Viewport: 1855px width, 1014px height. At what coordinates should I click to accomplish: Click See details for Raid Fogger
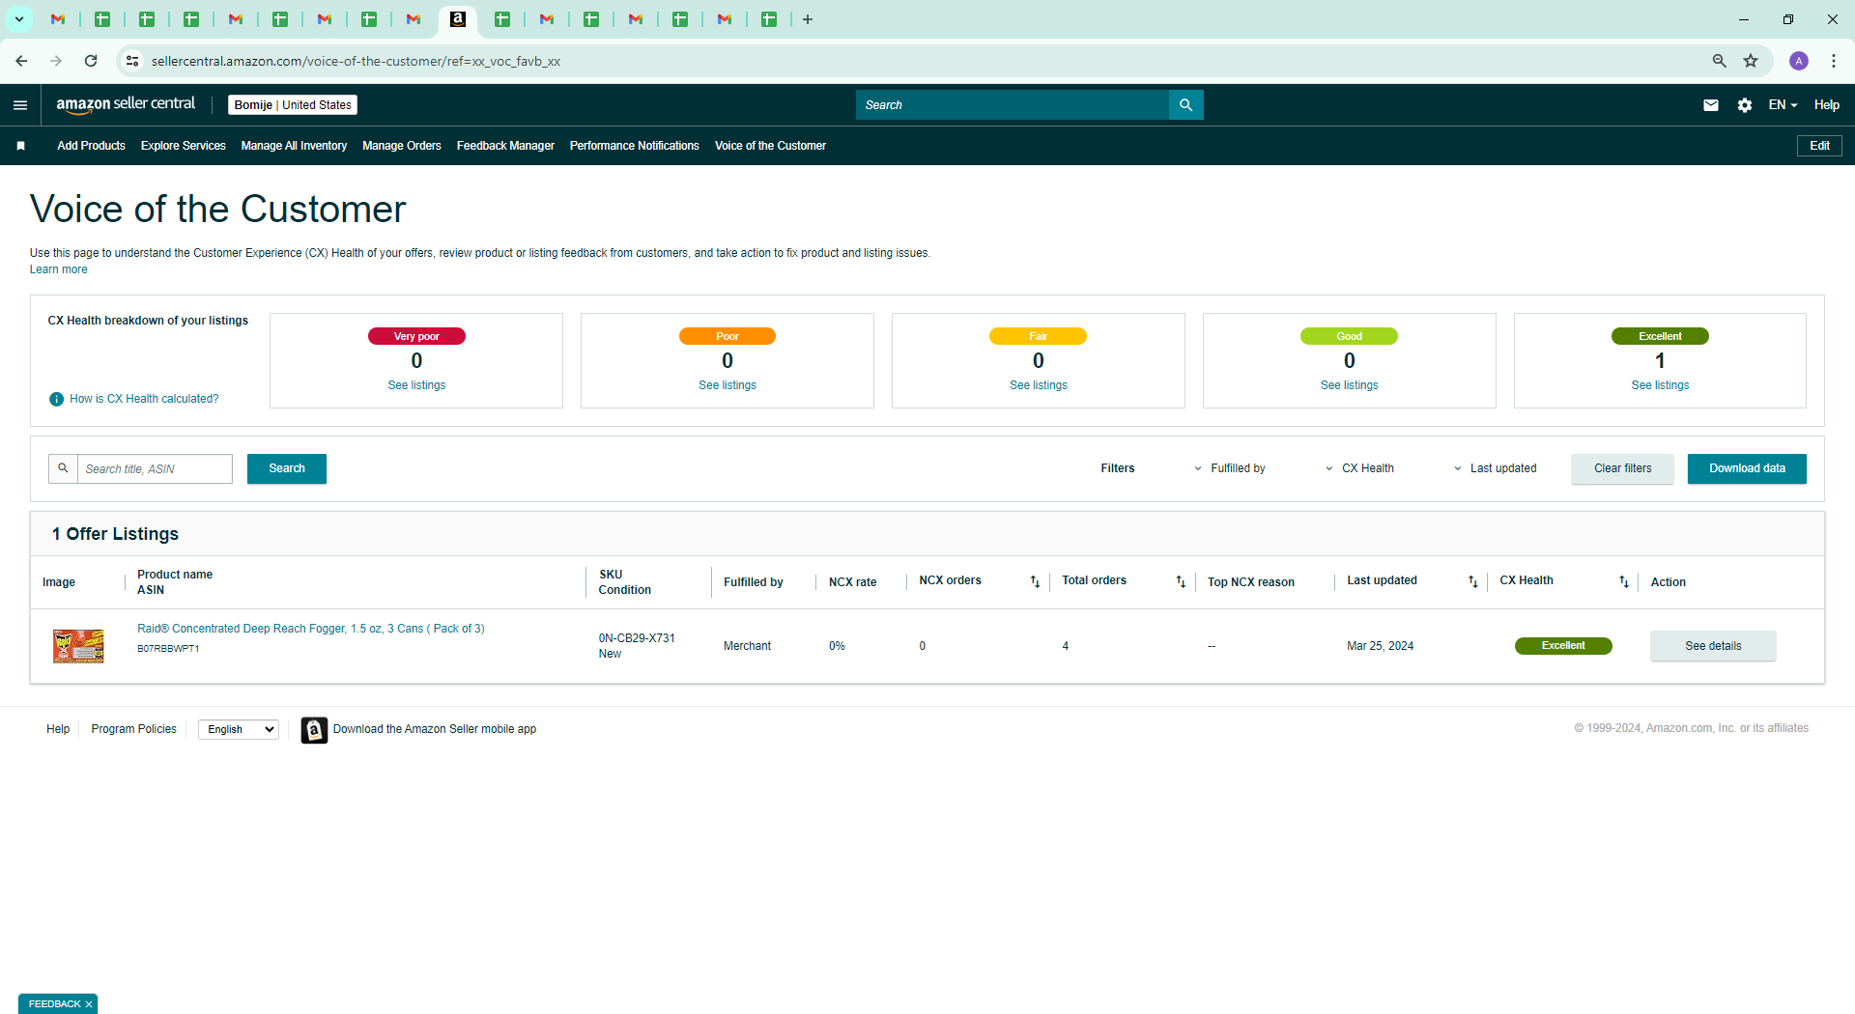1713,646
